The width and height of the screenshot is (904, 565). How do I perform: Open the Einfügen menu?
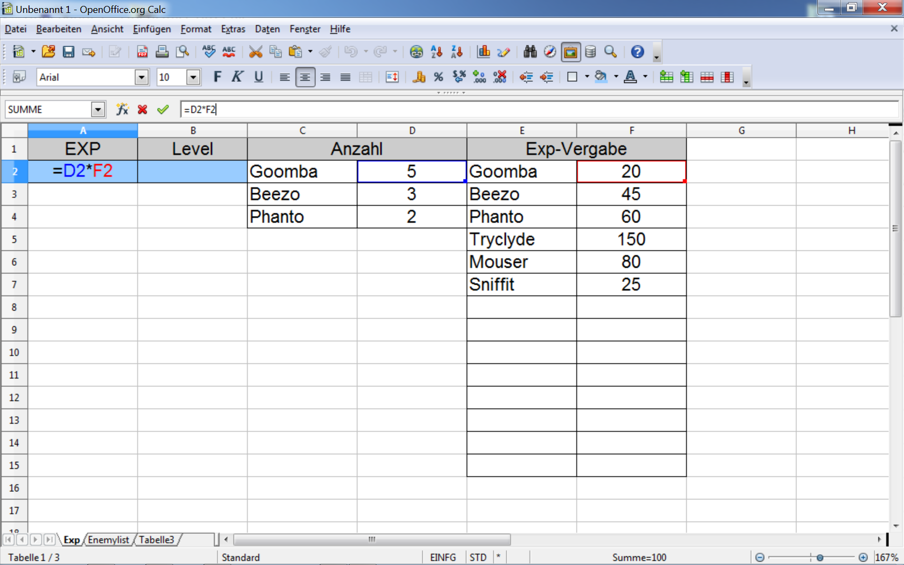[152, 29]
